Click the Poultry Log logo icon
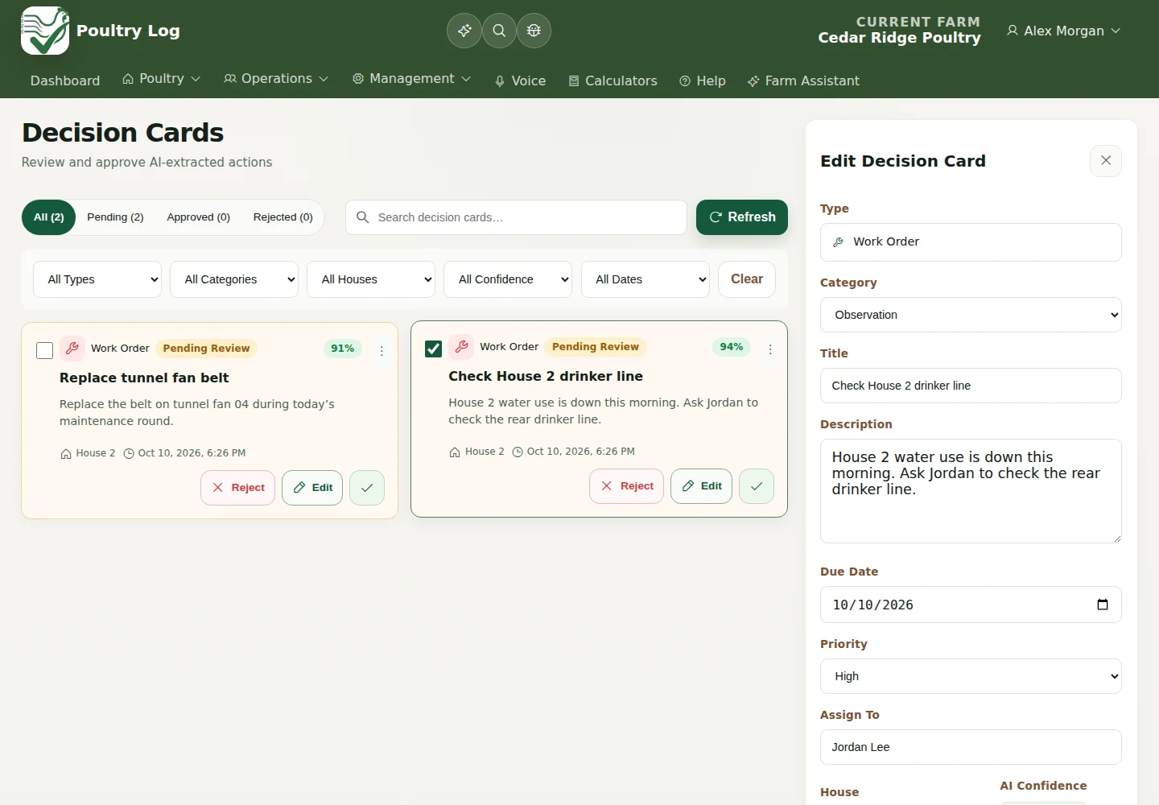This screenshot has width=1159, height=805. pos(45,31)
